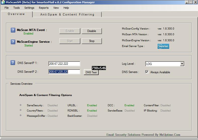Image resolution: width=198 pixels, height=140 pixels.
Task: Close the Configuration Manager window
Action: [195, 2]
